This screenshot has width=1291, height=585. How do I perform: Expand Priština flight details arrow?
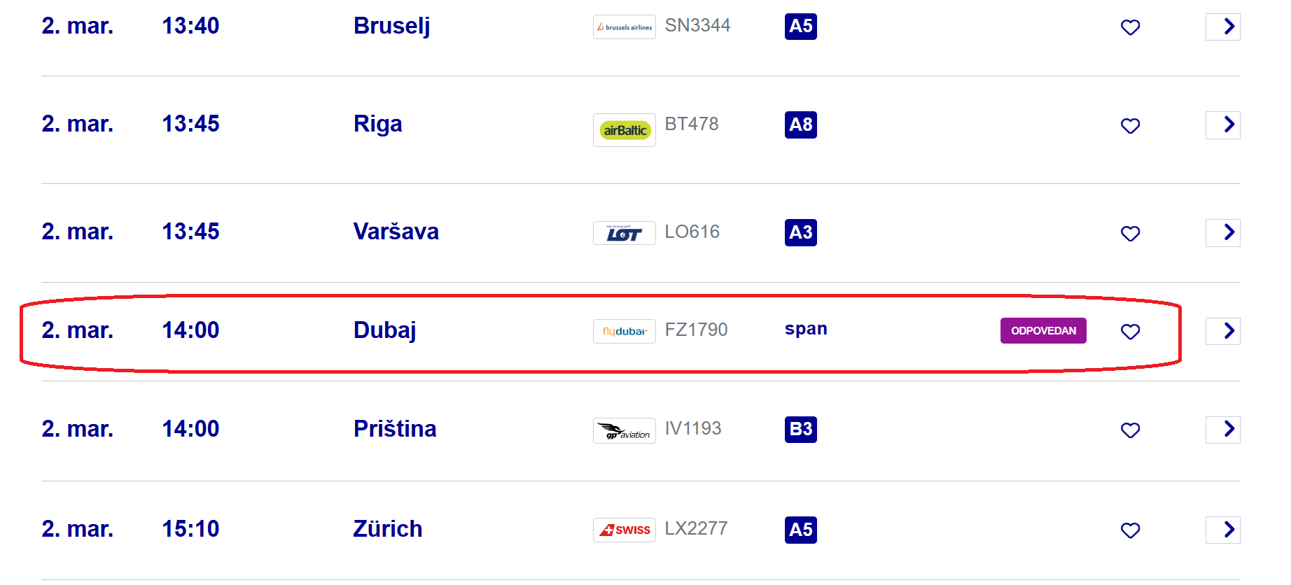tap(1222, 430)
